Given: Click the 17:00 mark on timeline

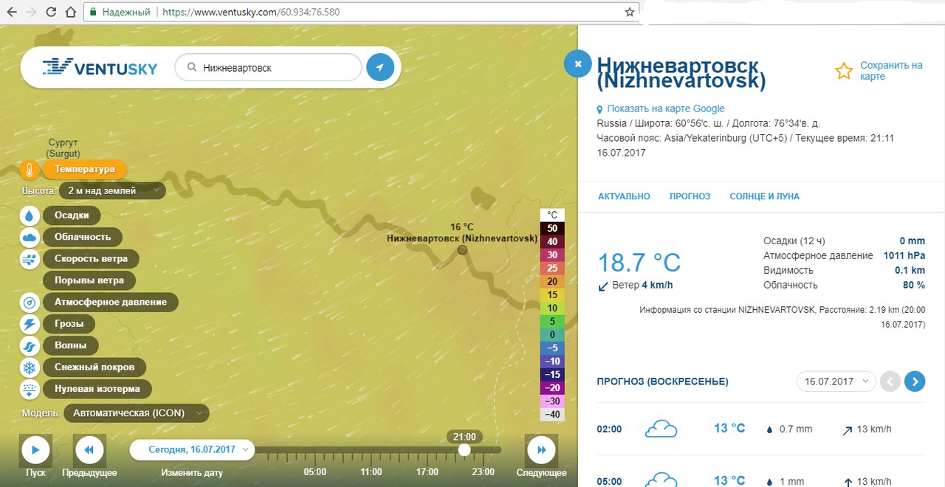Looking at the screenshot, I should pos(427,472).
